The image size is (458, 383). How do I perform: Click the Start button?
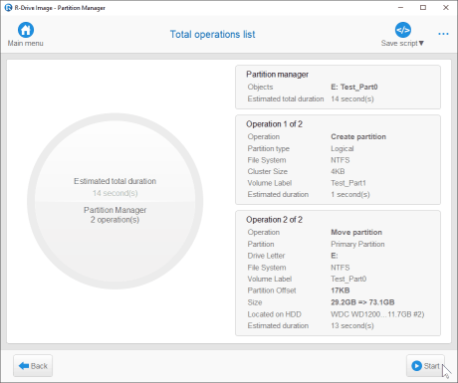pyautogui.click(x=425, y=366)
